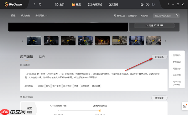The width and height of the screenshot is (188, 115).
Task: Play the sixth video thumbnail
Action: (x=119, y=41)
